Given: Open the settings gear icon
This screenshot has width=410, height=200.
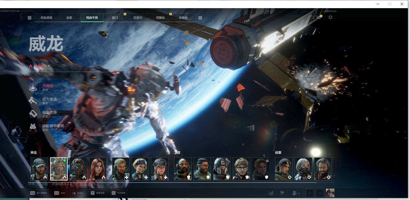Looking at the screenshot, I should click(x=330, y=17).
